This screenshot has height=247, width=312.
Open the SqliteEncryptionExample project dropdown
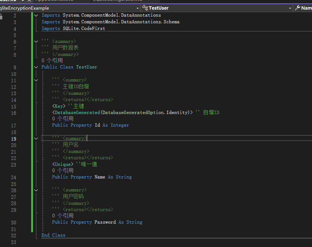coord(138,8)
